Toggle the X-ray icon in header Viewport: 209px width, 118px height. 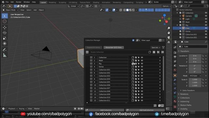pyautogui.click(x=121, y=10)
